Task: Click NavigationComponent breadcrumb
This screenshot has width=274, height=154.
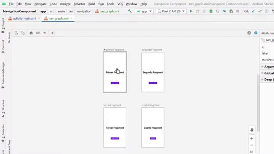Action: (x=20, y=11)
